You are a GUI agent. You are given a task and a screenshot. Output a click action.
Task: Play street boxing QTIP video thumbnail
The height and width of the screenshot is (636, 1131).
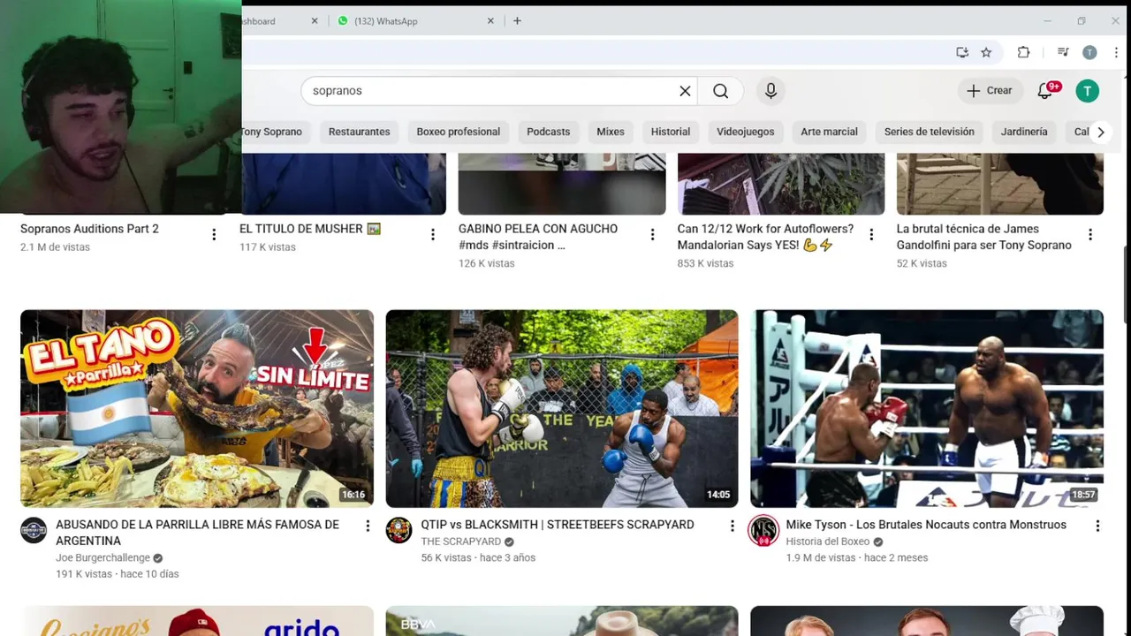pyautogui.click(x=562, y=408)
